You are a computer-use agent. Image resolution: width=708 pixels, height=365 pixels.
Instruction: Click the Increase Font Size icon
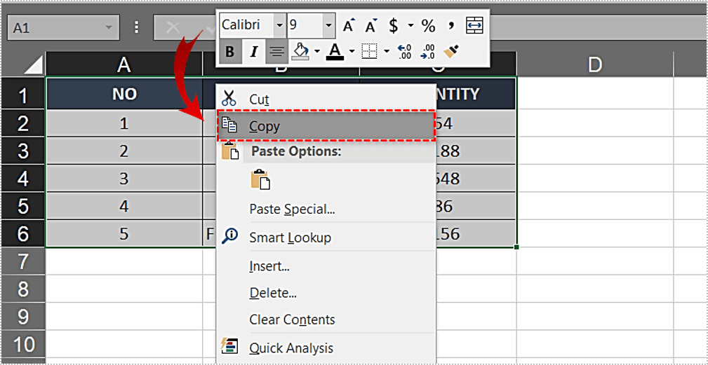tap(349, 26)
